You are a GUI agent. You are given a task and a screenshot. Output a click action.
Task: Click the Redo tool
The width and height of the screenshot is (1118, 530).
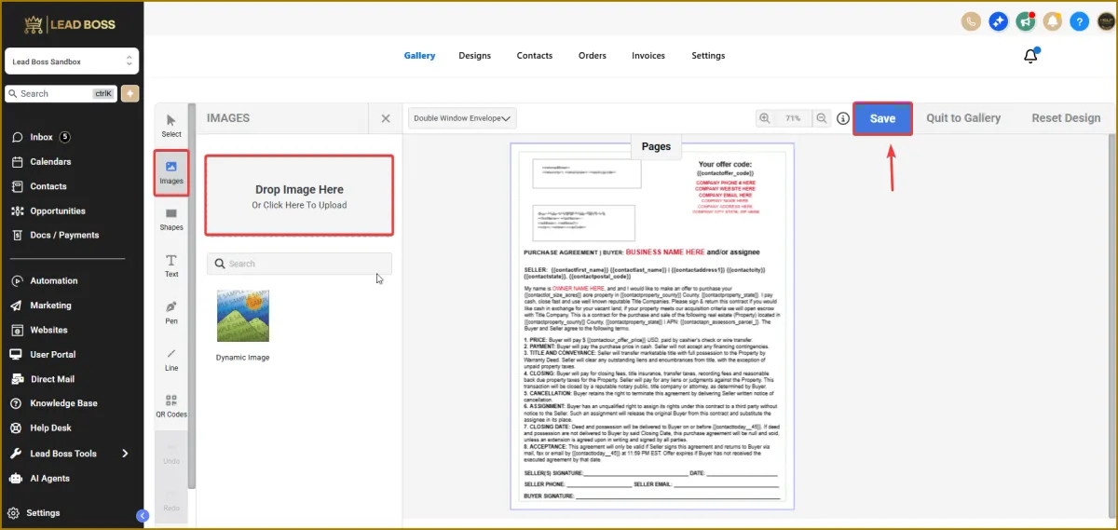point(171,499)
